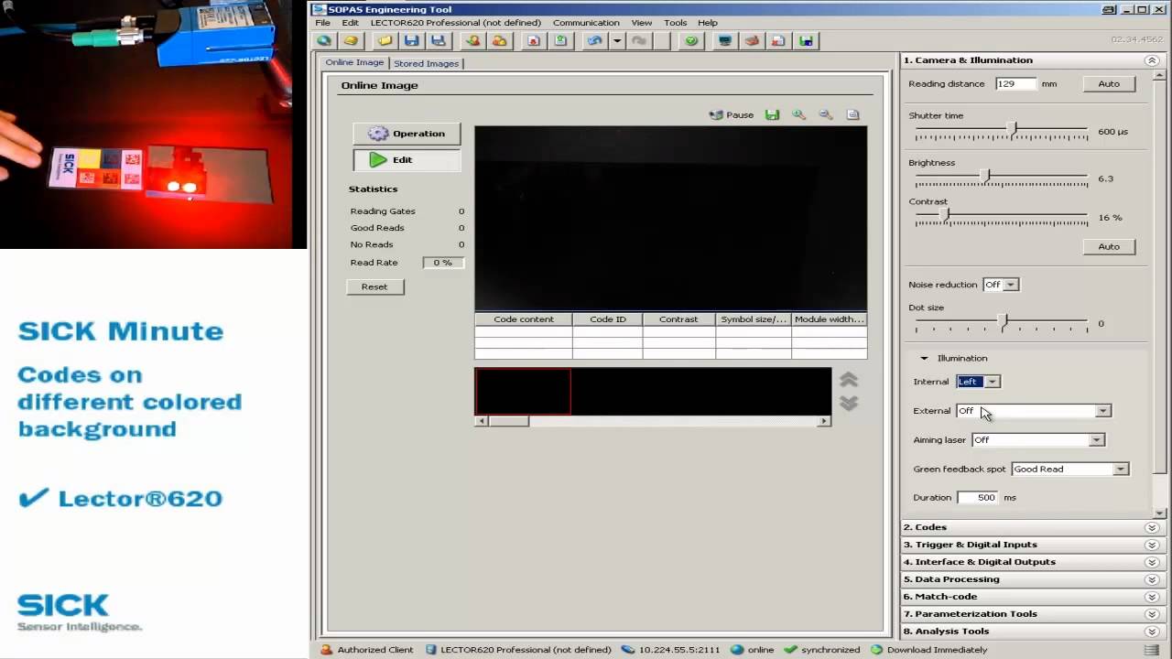Image resolution: width=1172 pixels, height=659 pixels.
Task: Click the blue undo arrow icon
Action: (595, 40)
